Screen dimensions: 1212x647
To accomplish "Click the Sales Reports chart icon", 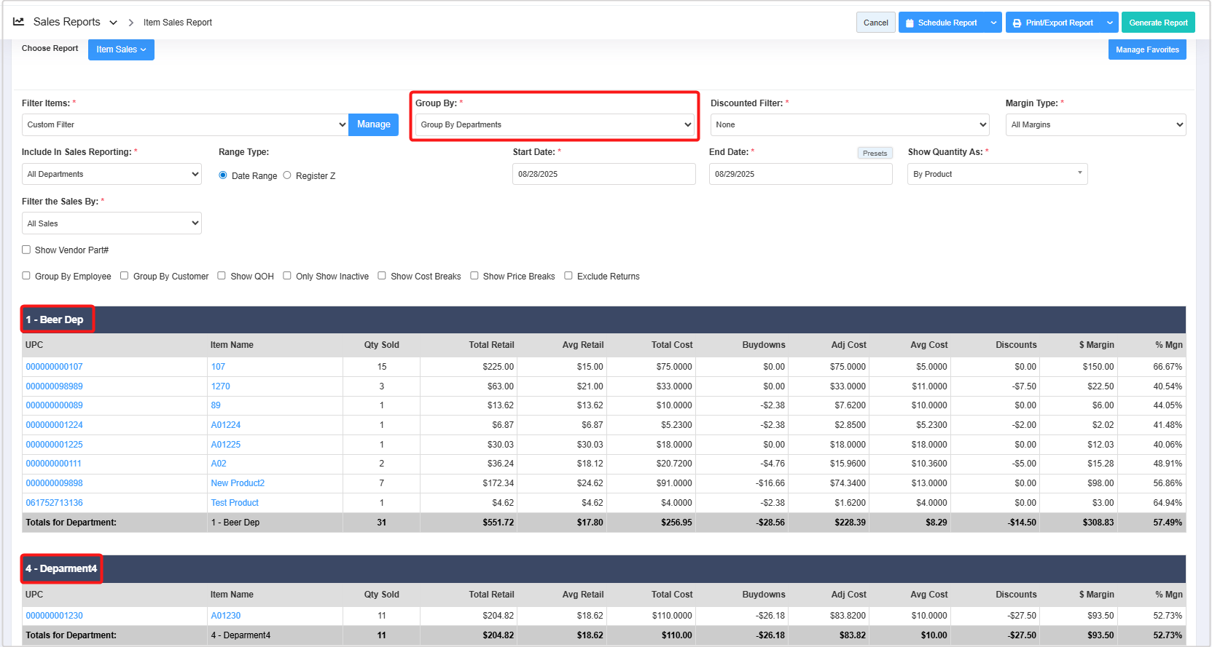I will (x=19, y=22).
